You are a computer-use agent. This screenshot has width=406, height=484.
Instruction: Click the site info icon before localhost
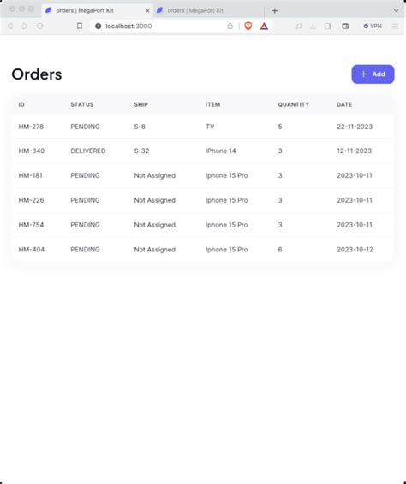click(98, 26)
